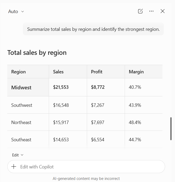
Task: Click the $14,653 sales cell
Action: [x=68, y=139]
